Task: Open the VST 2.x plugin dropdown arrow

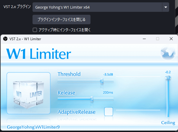Action: click(166, 7)
